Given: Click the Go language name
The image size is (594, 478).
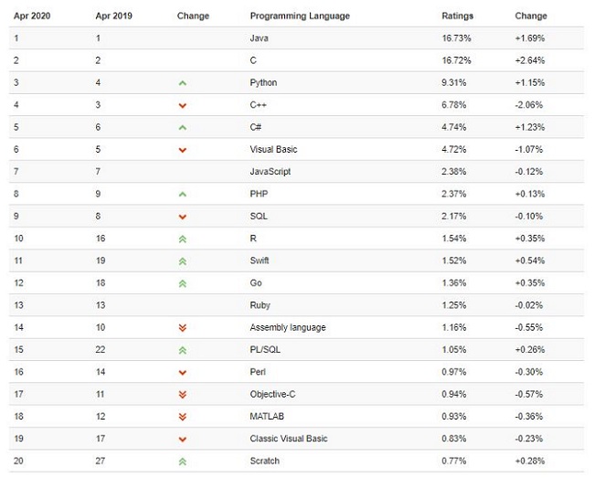Looking at the screenshot, I should coord(256,283).
